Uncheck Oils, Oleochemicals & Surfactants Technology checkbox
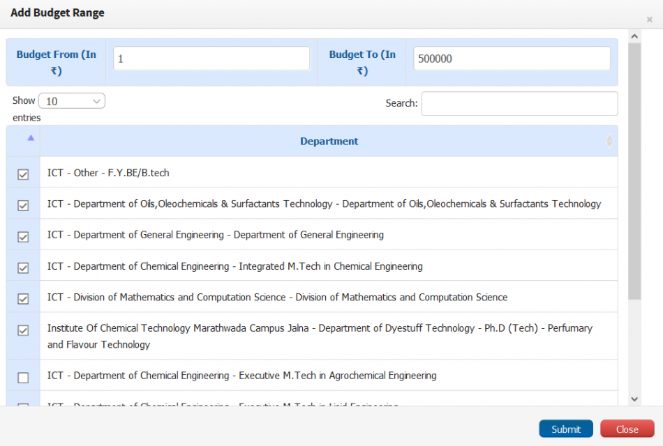 click(x=23, y=206)
